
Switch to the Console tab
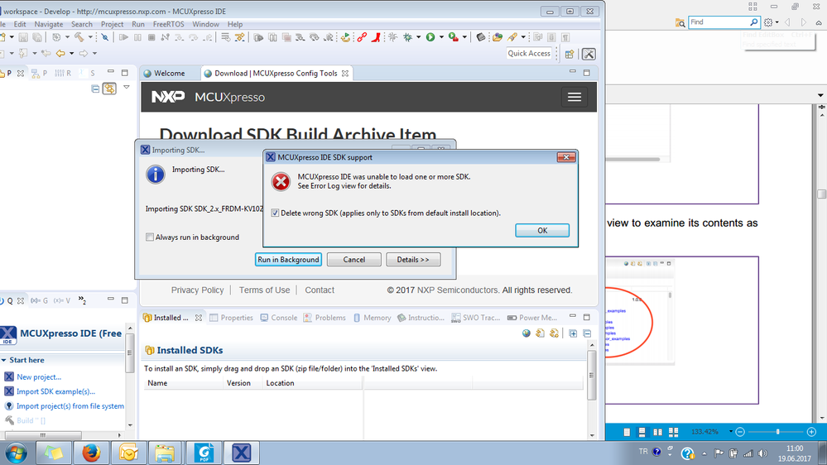click(278, 318)
